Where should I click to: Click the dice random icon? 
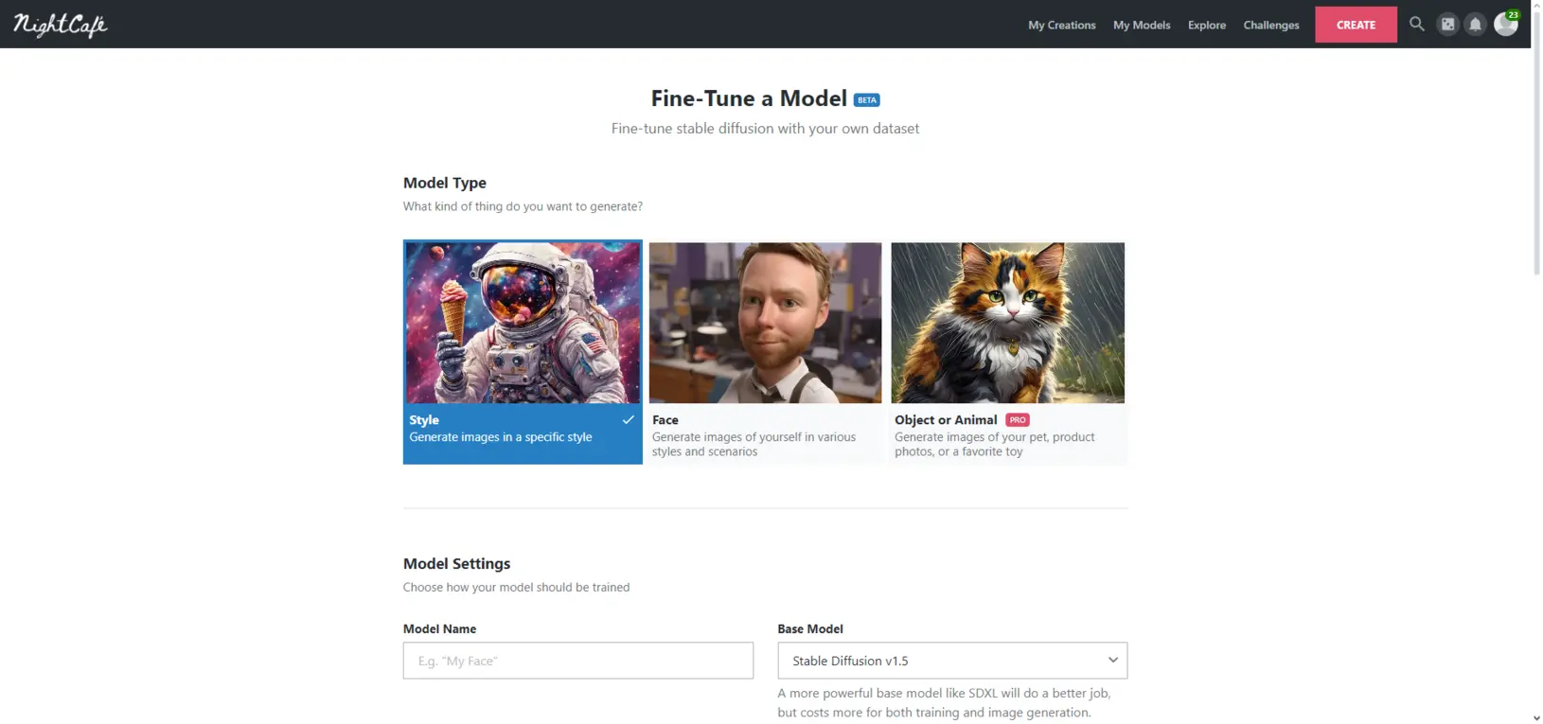click(1447, 25)
